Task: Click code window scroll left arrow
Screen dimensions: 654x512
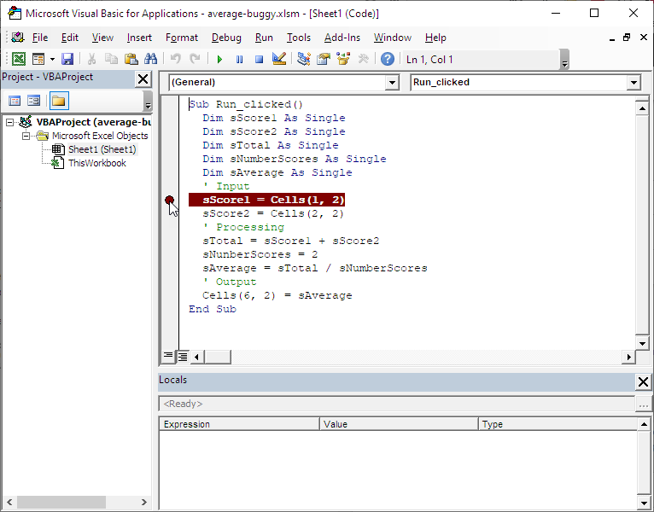Action: 197,357
